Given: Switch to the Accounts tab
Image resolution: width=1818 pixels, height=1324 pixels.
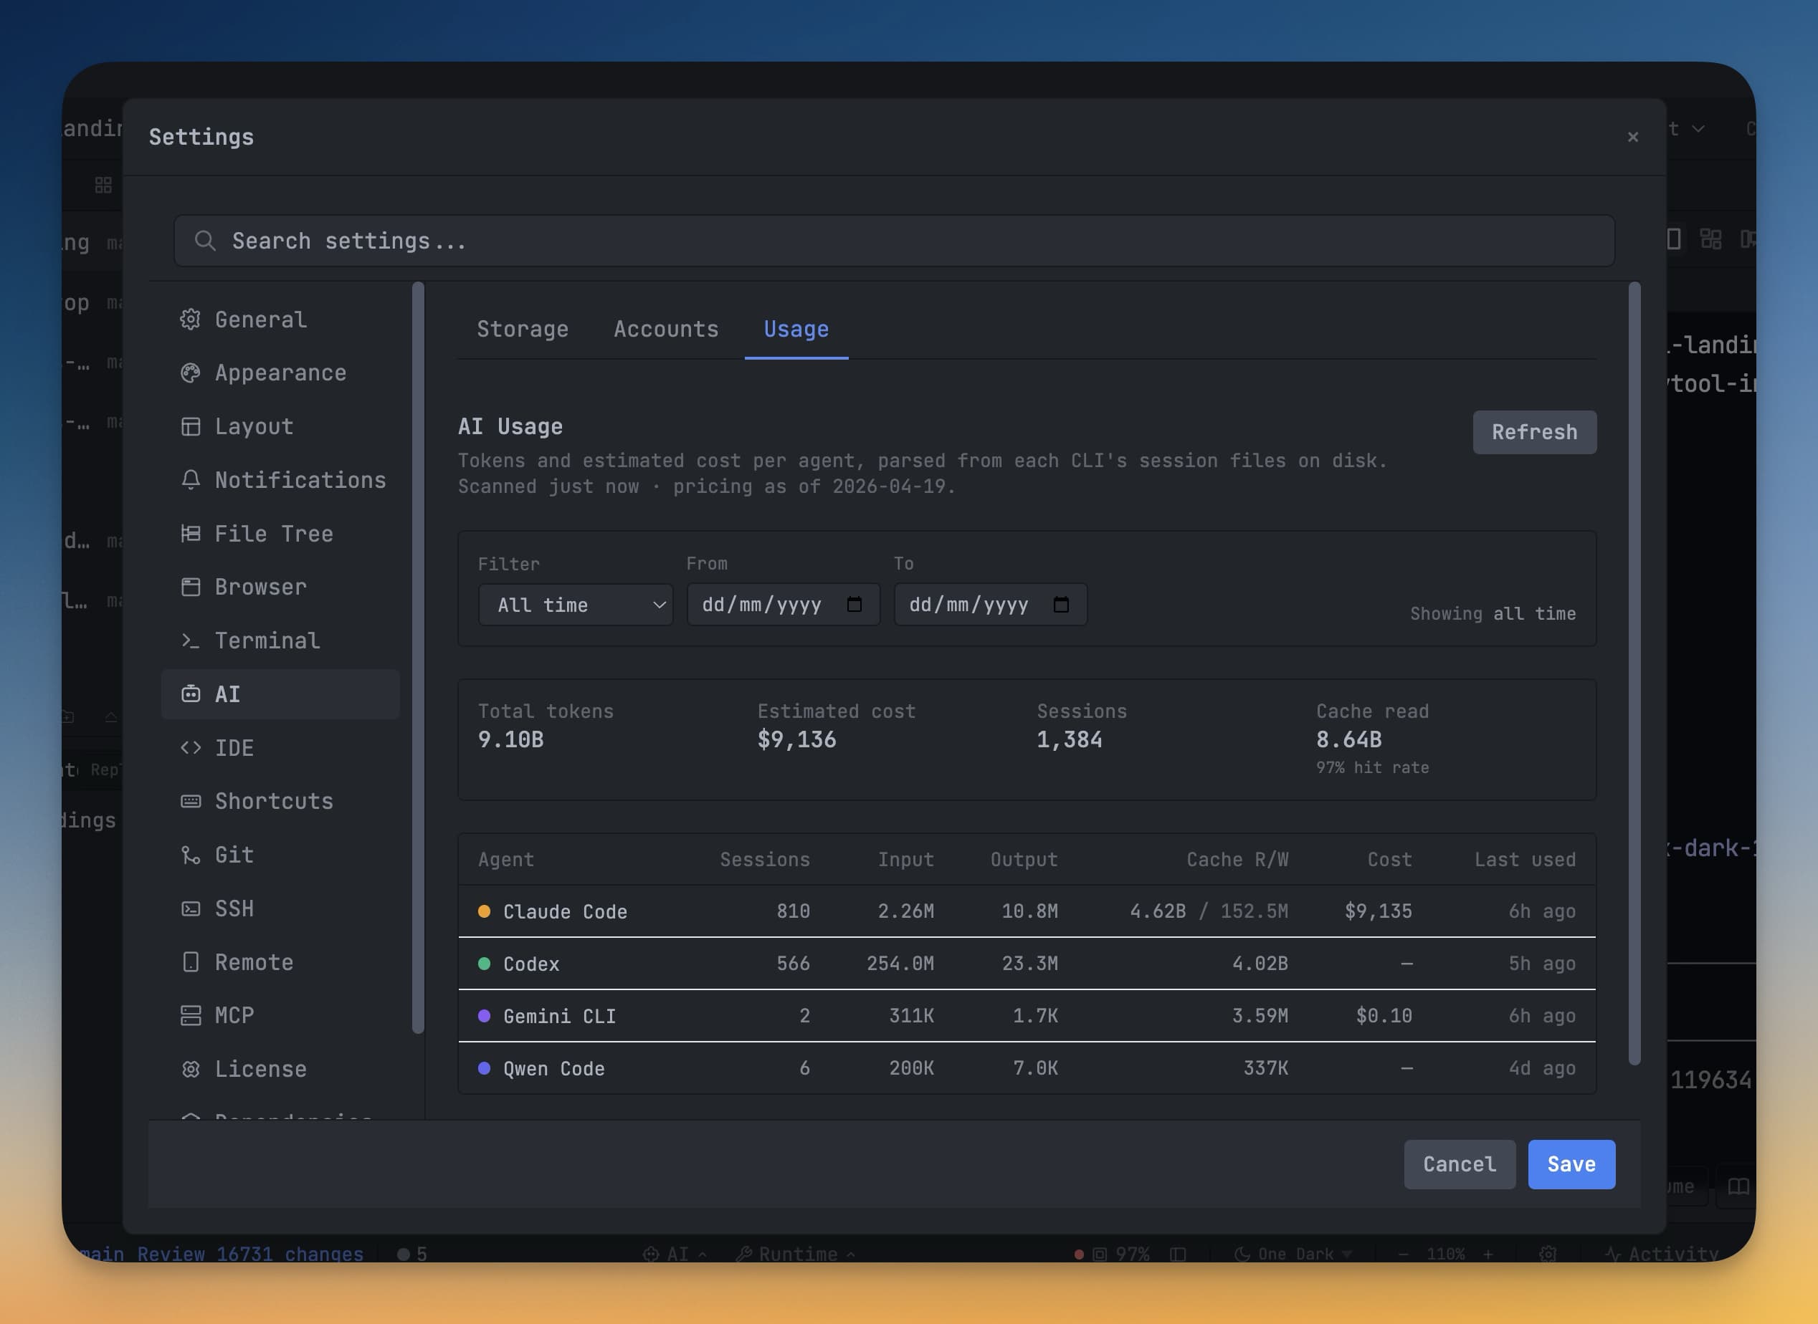Looking at the screenshot, I should point(667,329).
